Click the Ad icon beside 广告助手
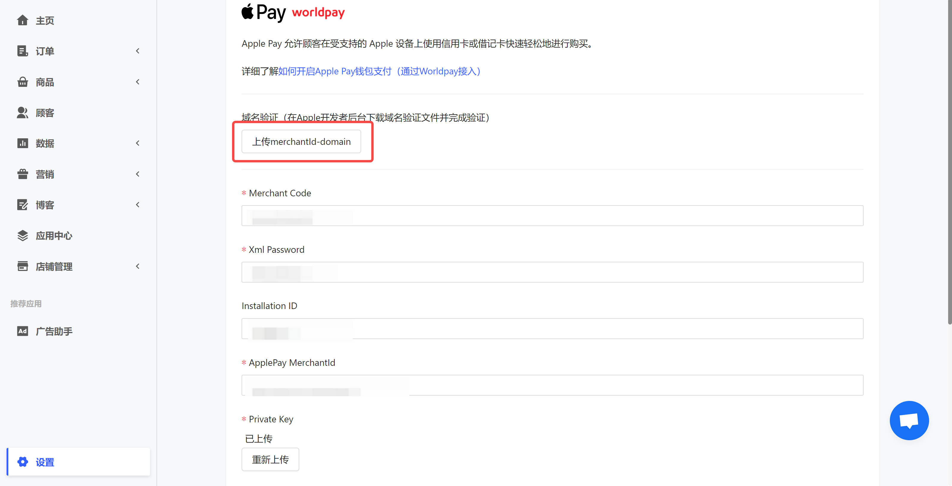This screenshot has width=952, height=486. click(x=23, y=331)
